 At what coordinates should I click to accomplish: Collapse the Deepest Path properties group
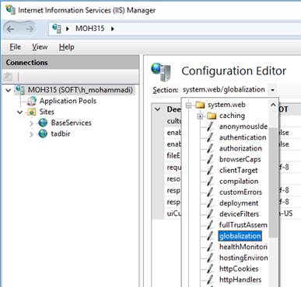158,109
